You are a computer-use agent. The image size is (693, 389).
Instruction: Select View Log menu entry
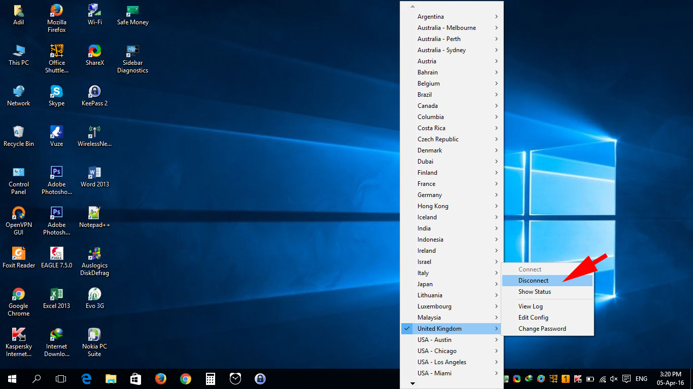tap(530, 306)
